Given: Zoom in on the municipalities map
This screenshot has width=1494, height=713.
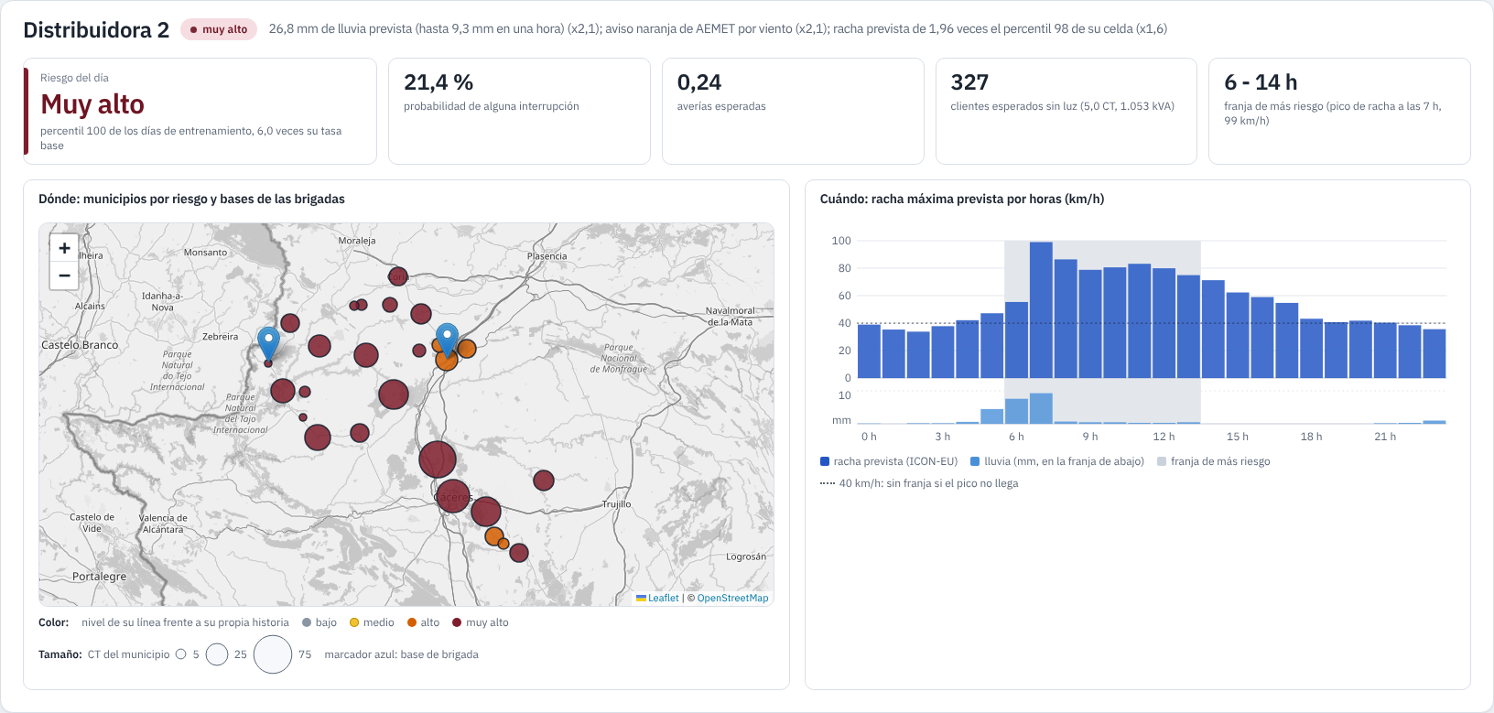Looking at the screenshot, I should [64, 248].
